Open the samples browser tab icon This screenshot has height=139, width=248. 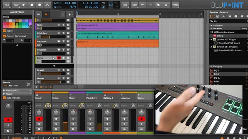[x=224, y=16]
